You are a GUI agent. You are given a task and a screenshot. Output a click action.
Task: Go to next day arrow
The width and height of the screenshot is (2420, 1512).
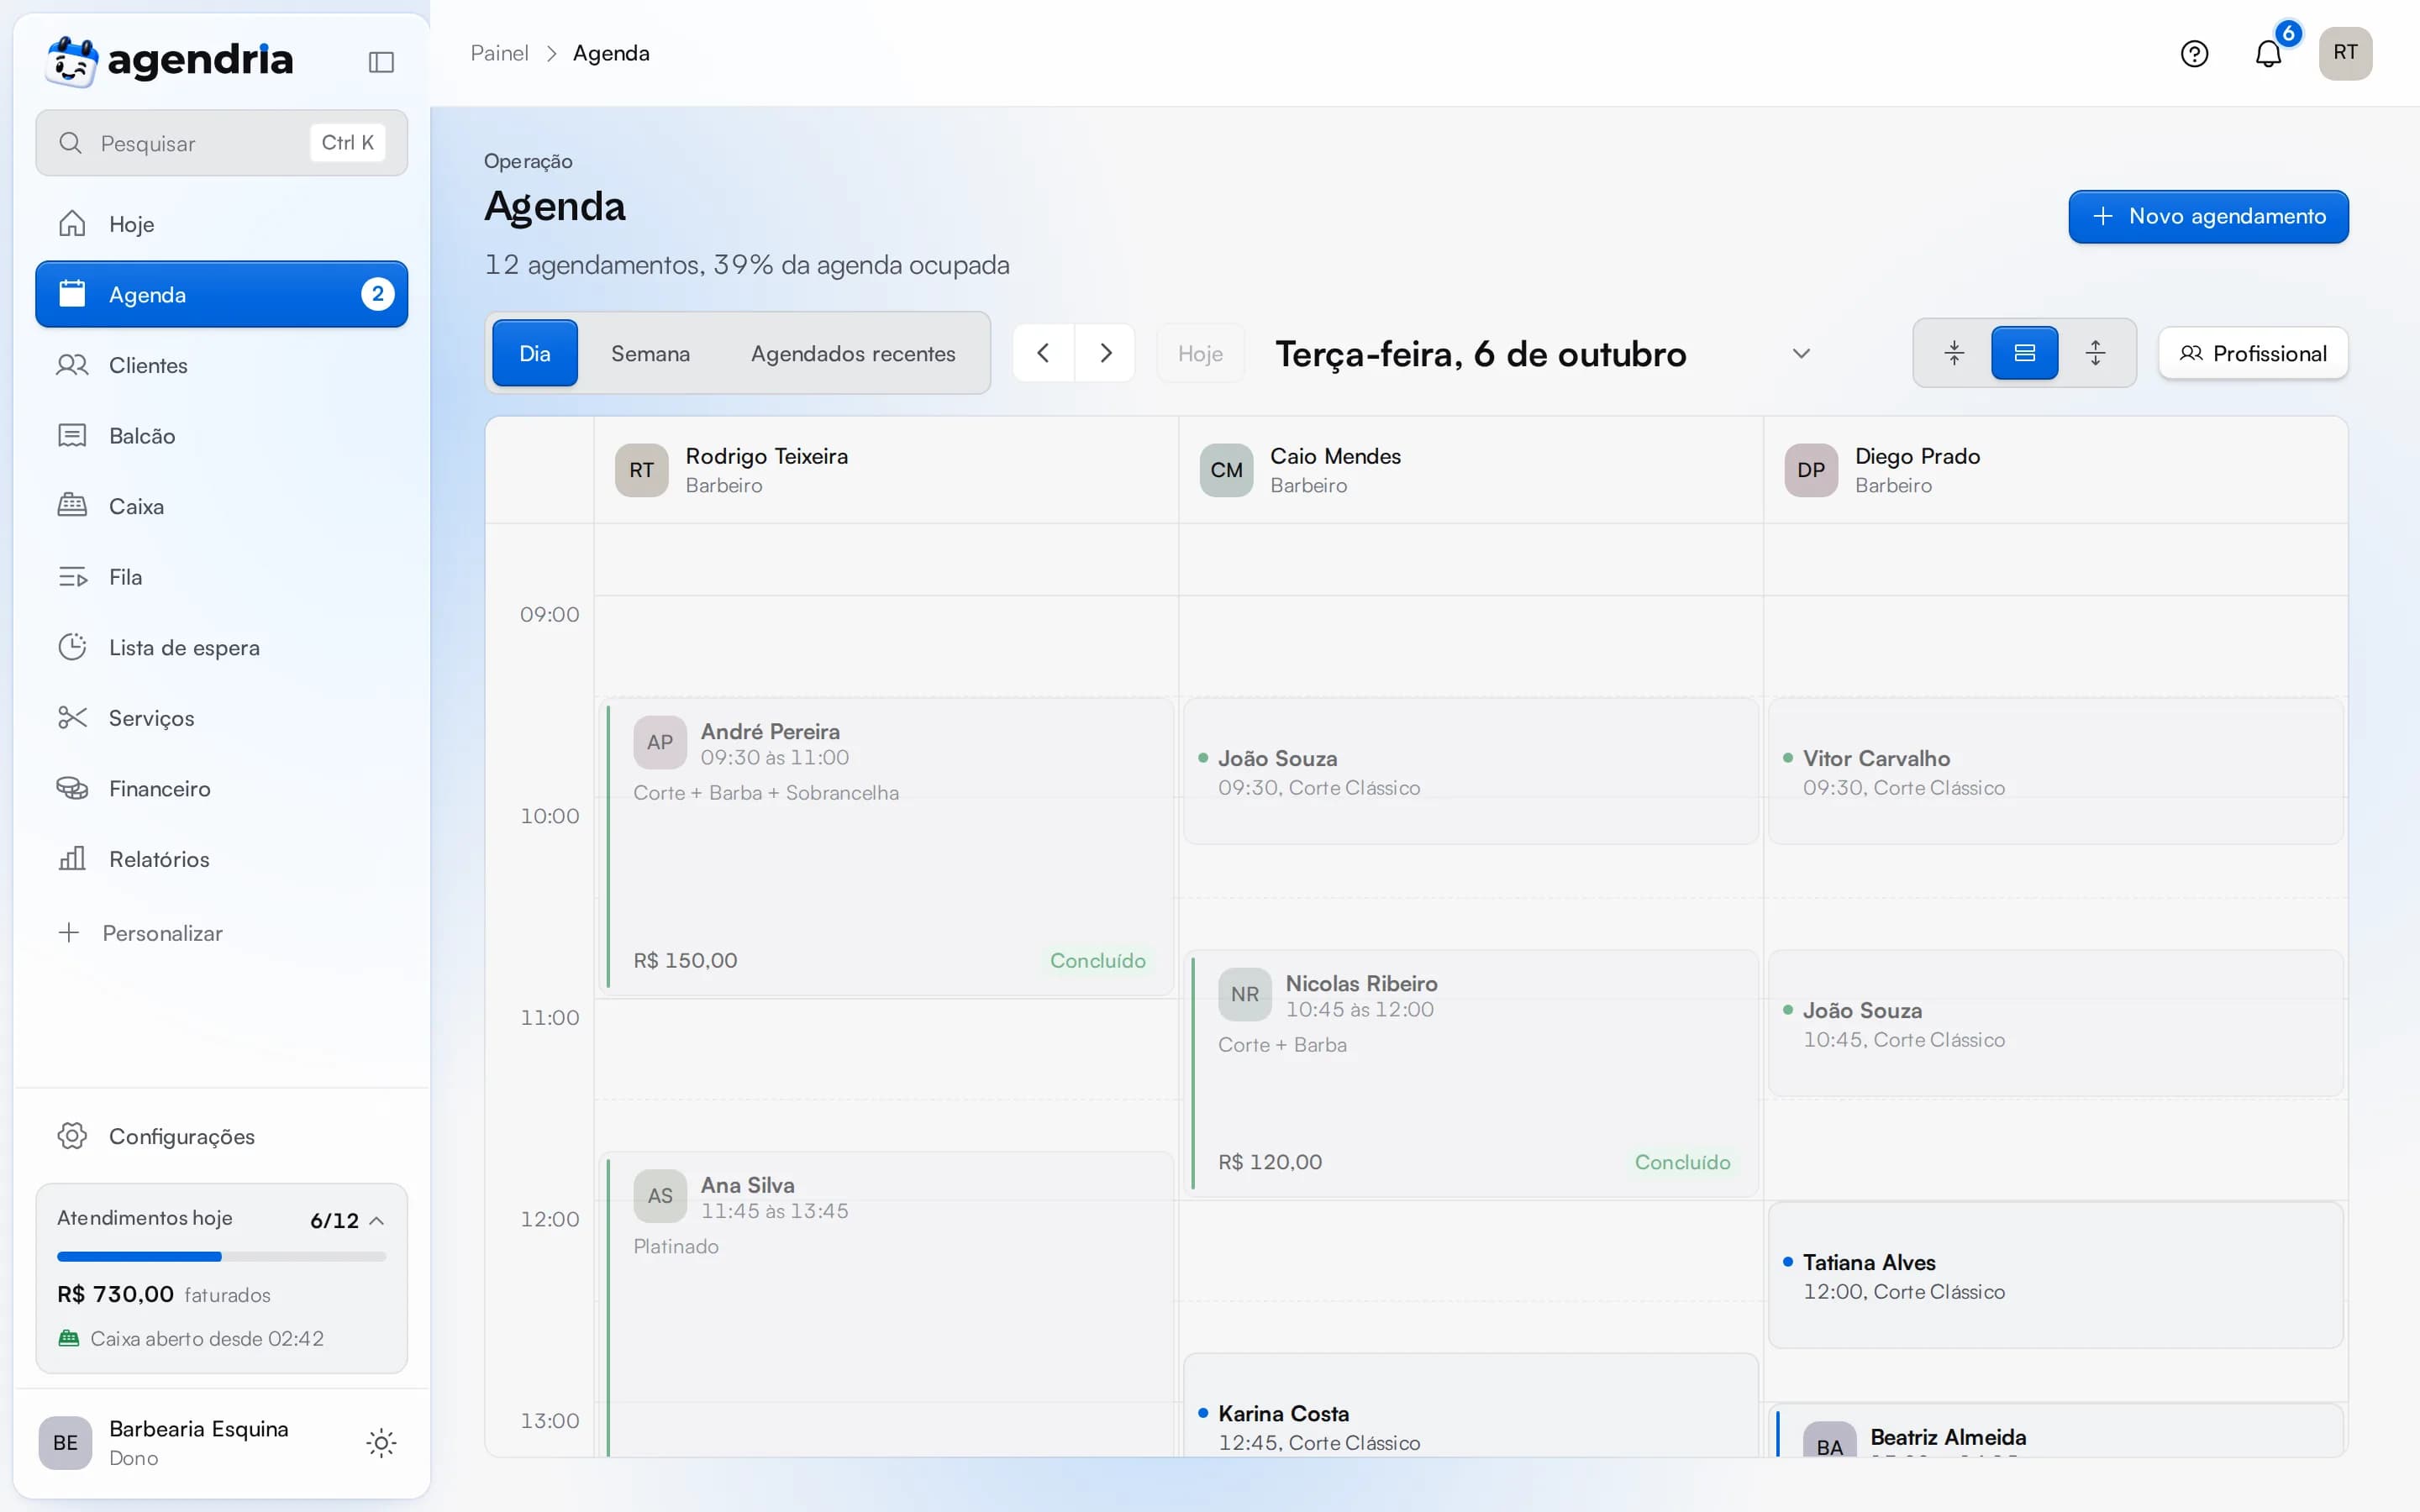click(1105, 353)
